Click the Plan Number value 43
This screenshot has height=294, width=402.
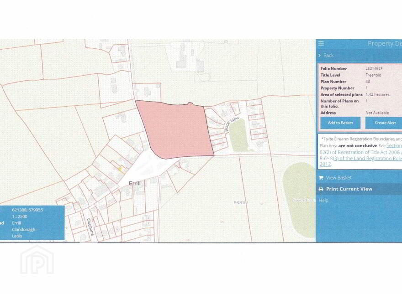click(x=368, y=82)
